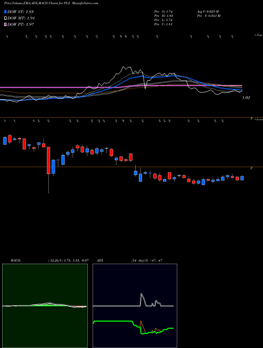Open the dark blue ADX indicator chart
The image size is (263, 348).
pyautogui.click(x=135, y=306)
